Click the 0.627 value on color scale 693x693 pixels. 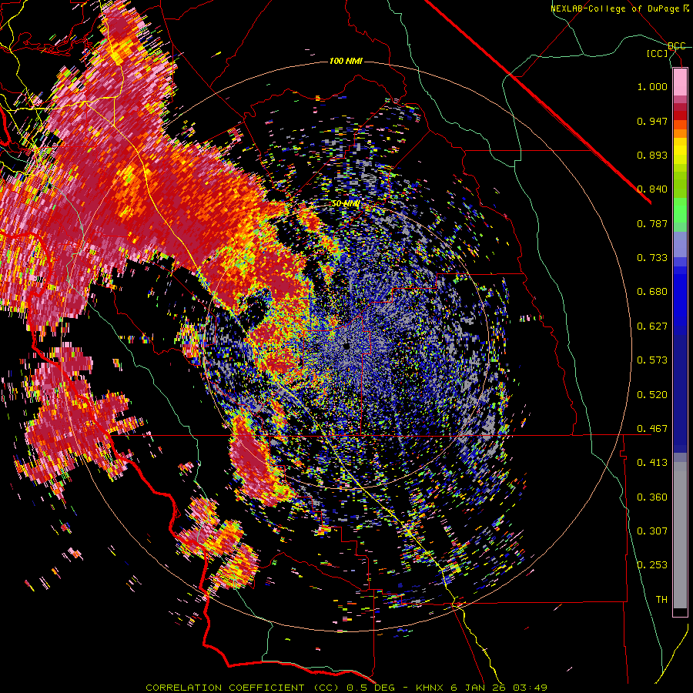tap(652, 326)
